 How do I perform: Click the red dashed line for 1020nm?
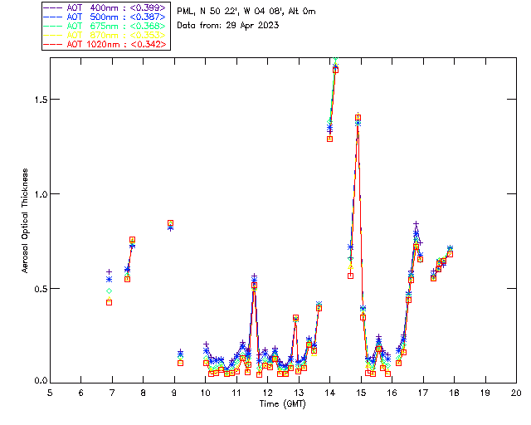coord(54,44)
